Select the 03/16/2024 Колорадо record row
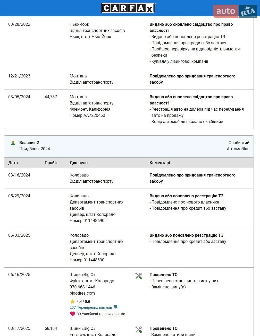Viewport: 260px width, 336px height. click(129, 178)
